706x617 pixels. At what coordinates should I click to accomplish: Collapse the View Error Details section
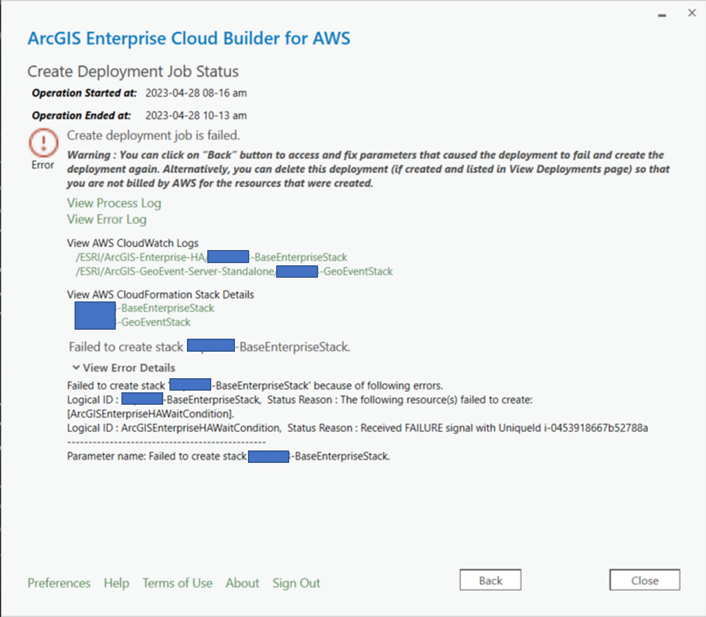(x=128, y=367)
